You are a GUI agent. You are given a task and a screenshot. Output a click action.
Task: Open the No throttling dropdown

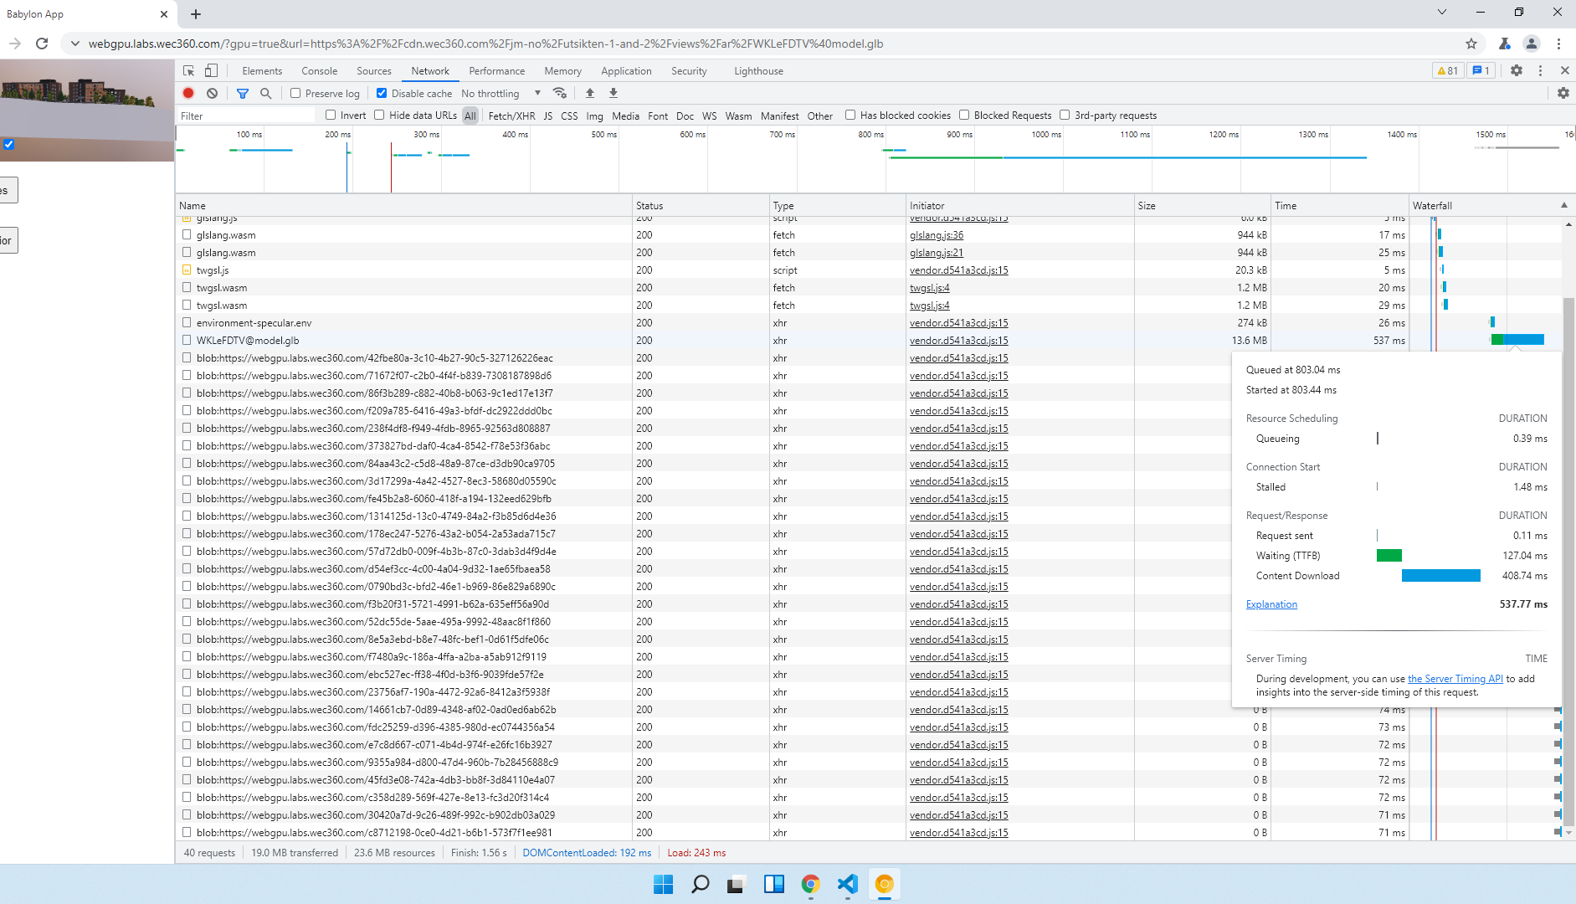501,94
